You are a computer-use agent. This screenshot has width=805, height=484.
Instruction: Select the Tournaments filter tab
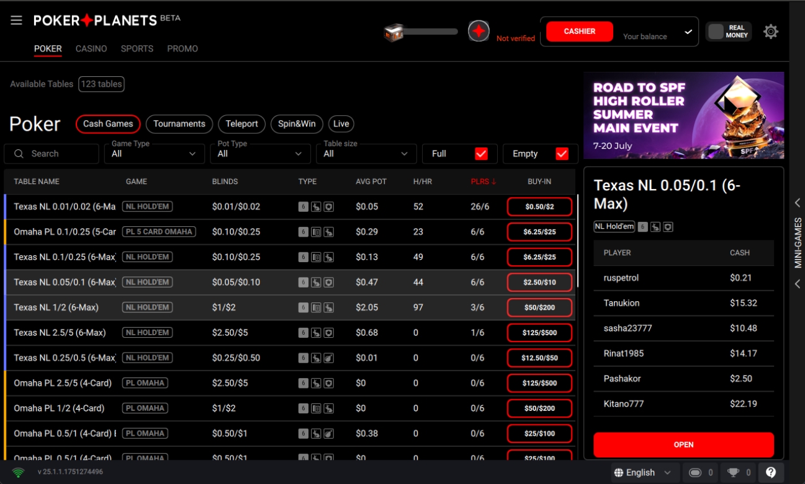[x=179, y=124]
